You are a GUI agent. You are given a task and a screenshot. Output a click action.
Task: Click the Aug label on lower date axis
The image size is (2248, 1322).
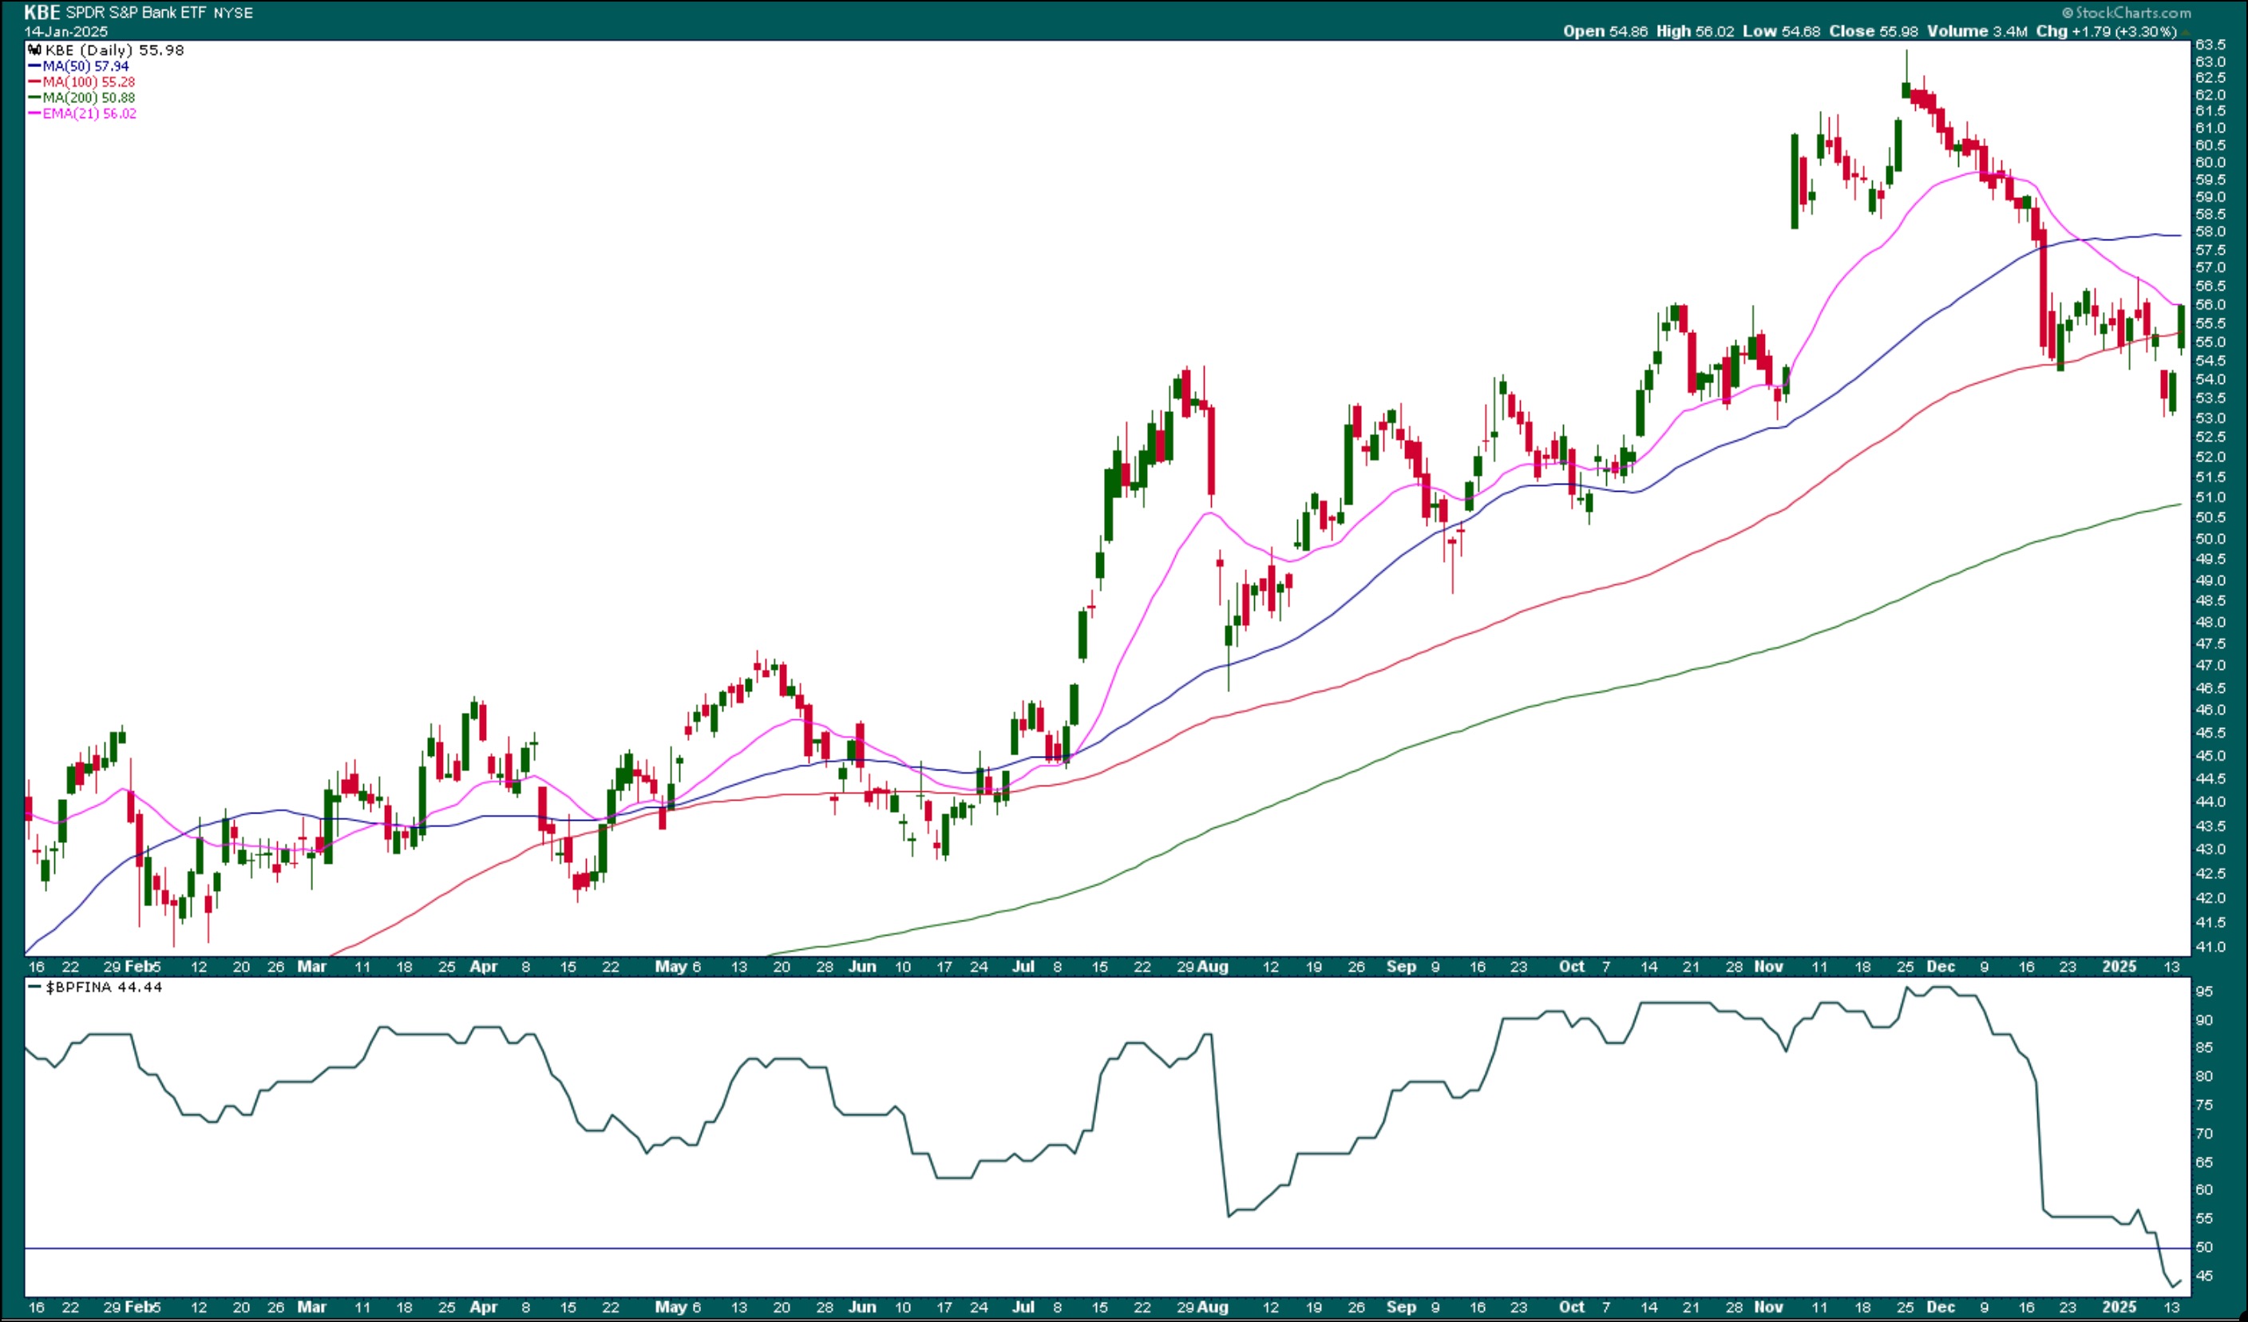click(1213, 1308)
